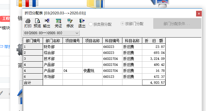
Task: Open 预览 print preview icon
Action: tap(37, 23)
